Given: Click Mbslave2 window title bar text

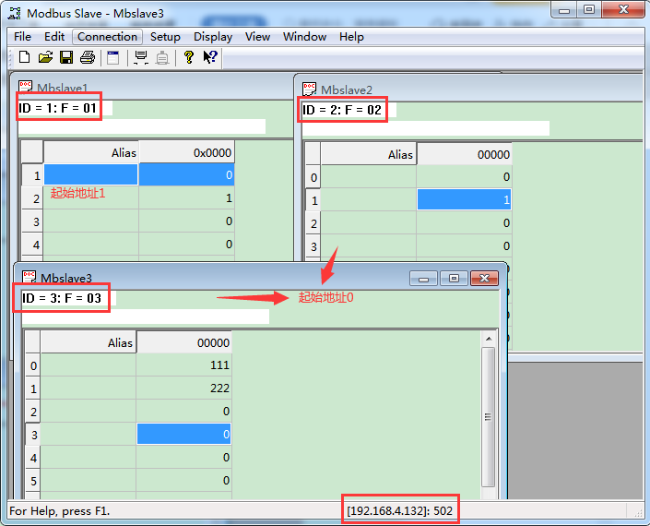Looking at the screenshot, I should [347, 90].
